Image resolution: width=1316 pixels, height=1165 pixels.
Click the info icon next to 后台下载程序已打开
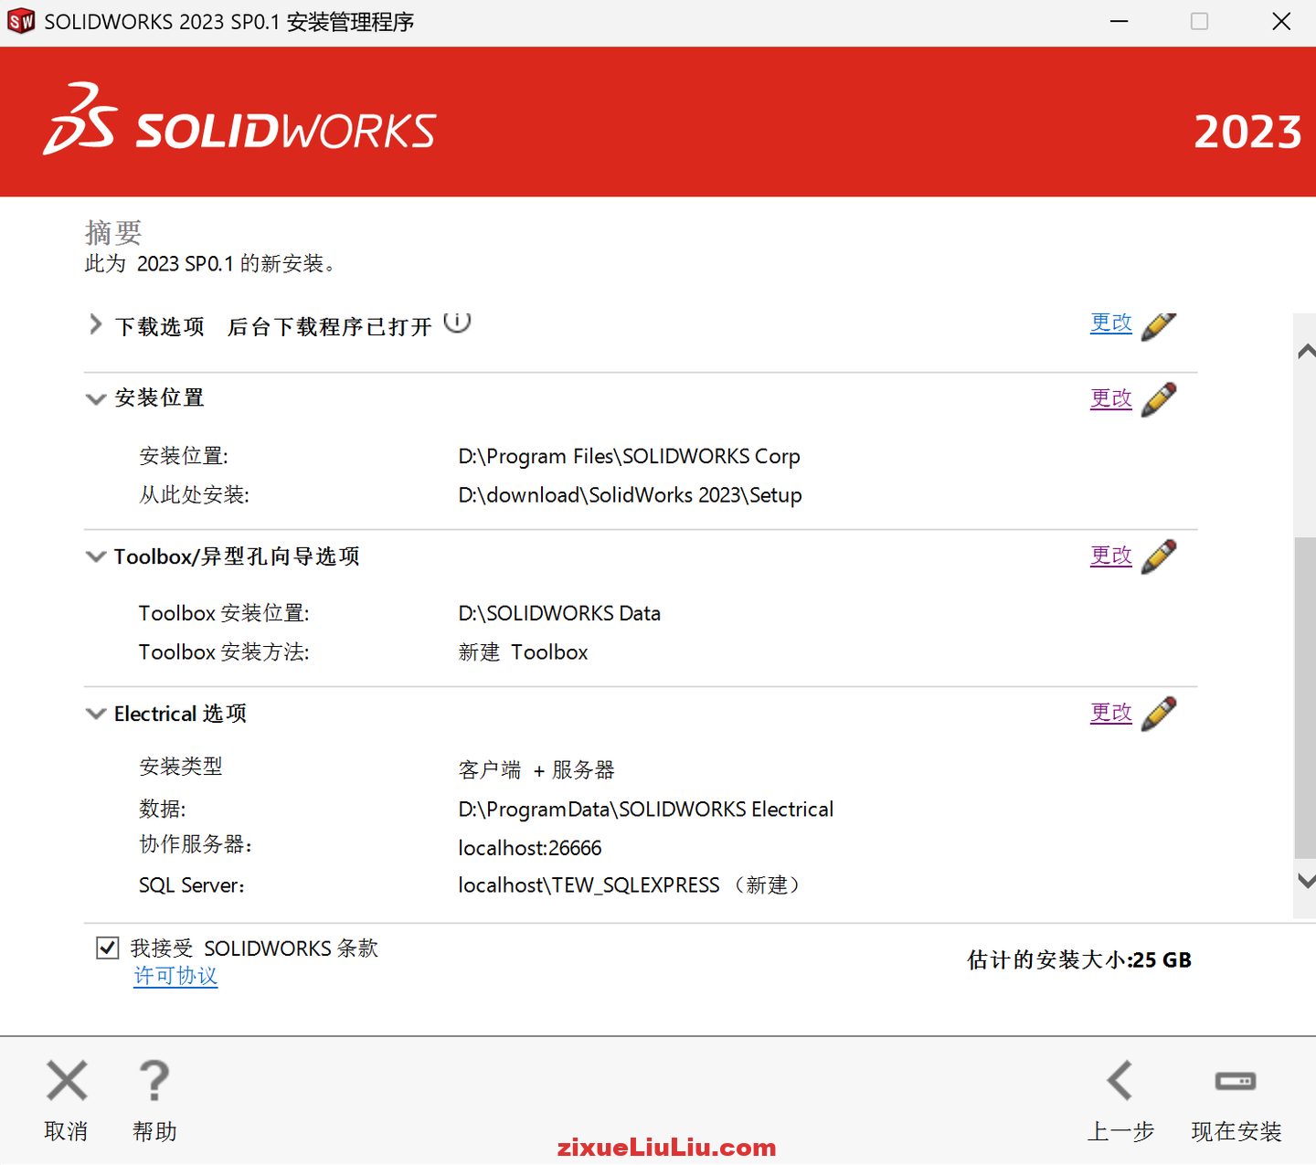pyautogui.click(x=457, y=322)
